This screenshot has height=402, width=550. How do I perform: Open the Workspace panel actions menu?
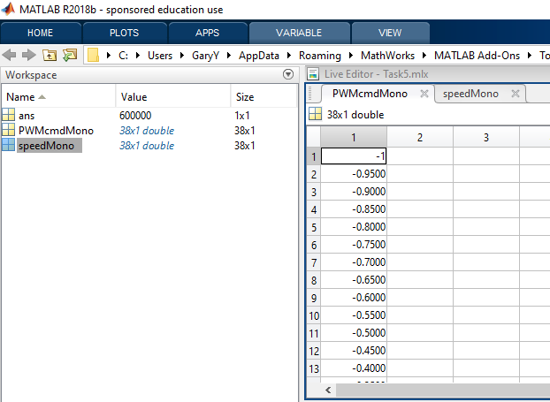click(287, 75)
